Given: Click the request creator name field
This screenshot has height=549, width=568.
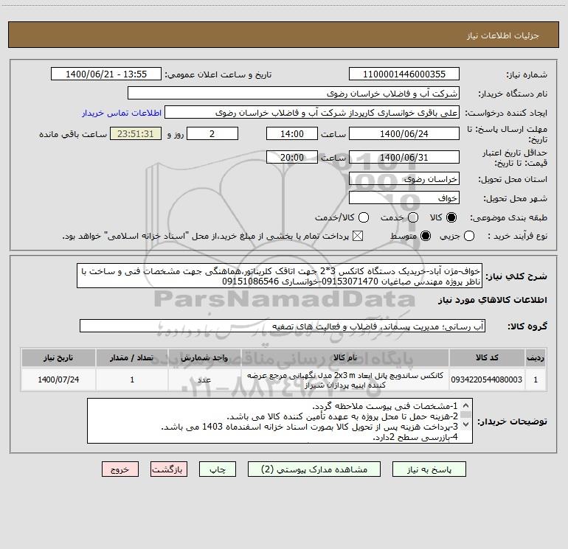Looking at the screenshot, I should [312, 113].
